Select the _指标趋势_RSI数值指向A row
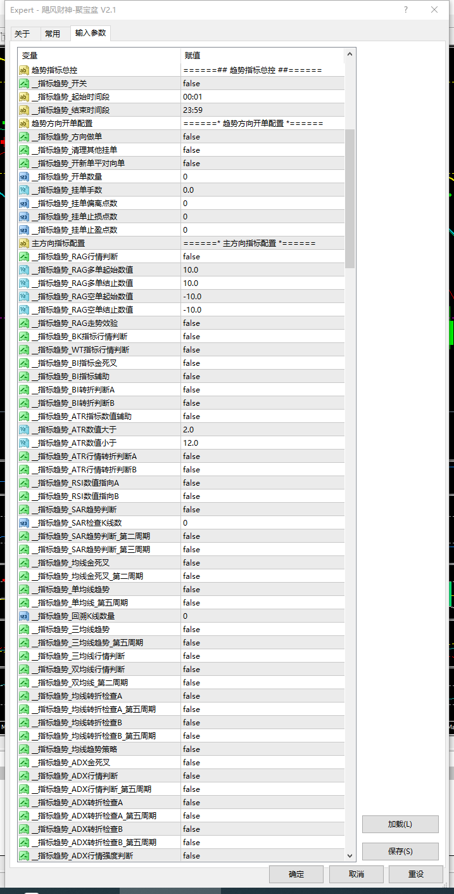Image resolution: width=454 pixels, height=894 pixels. tap(181, 483)
